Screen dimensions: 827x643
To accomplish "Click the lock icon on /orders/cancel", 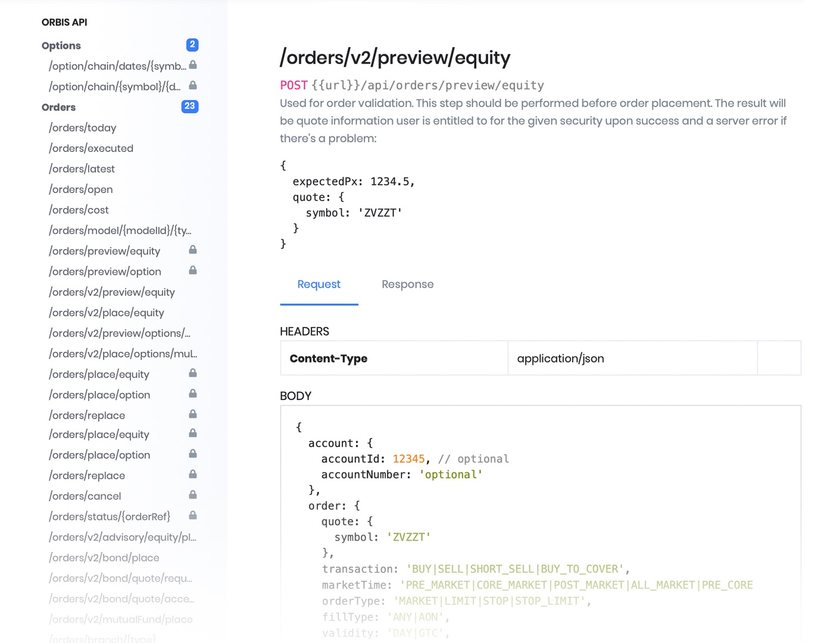I will click(x=193, y=495).
